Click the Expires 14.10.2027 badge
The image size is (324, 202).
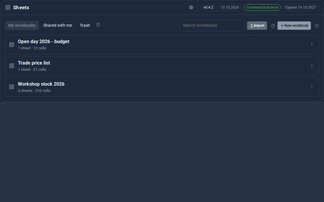coord(301,7)
